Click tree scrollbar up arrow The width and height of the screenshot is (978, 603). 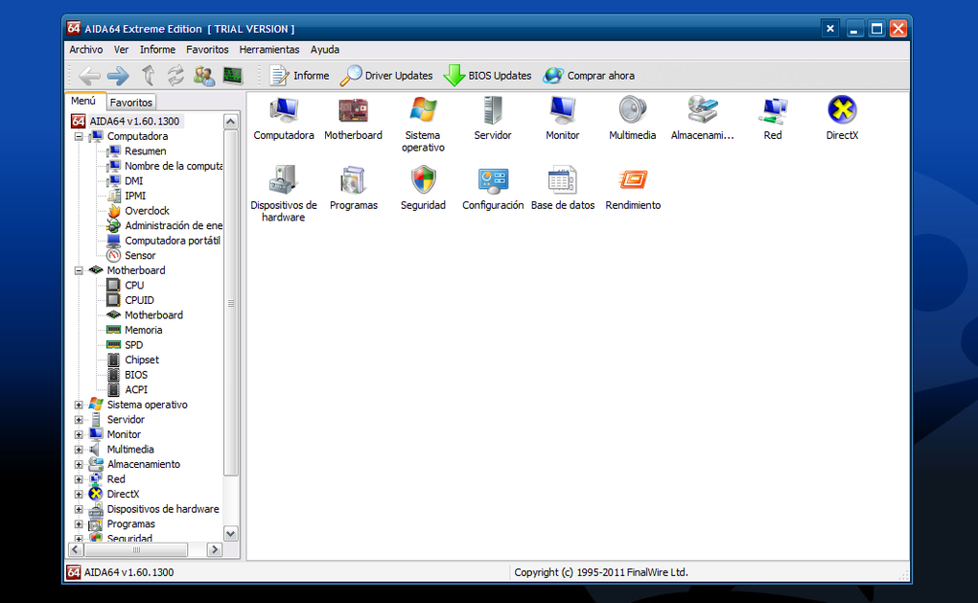[x=231, y=122]
